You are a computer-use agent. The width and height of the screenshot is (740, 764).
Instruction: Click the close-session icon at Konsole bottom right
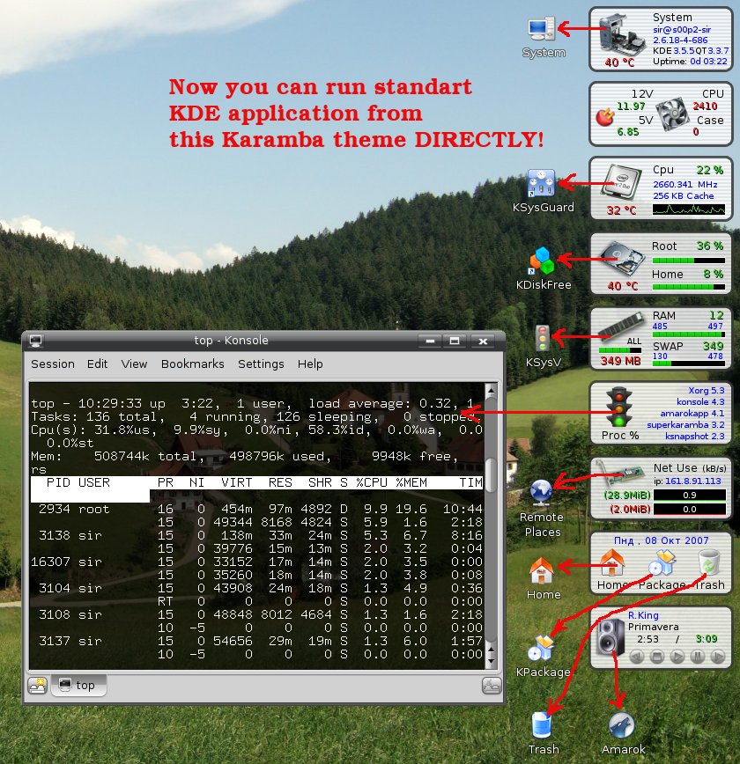click(x=492, y=686)
